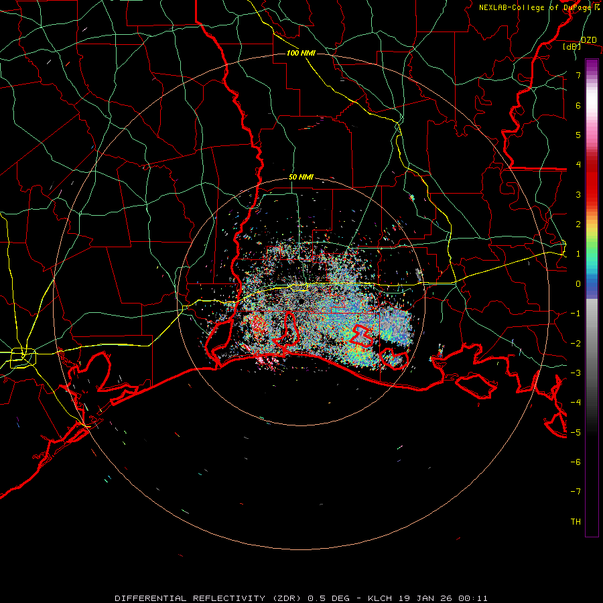Click the "-6" tick label on the color scale
The image size is (603, 603).
click(576, 462)
